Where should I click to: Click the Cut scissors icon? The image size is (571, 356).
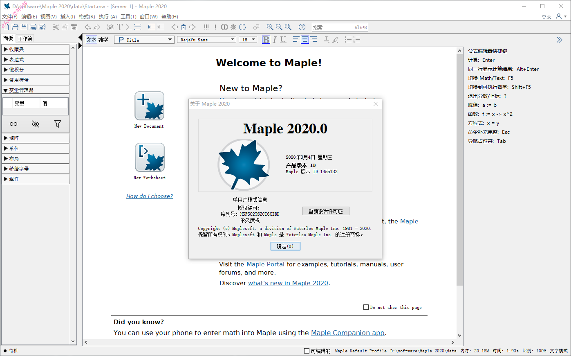tap(56, 27)
